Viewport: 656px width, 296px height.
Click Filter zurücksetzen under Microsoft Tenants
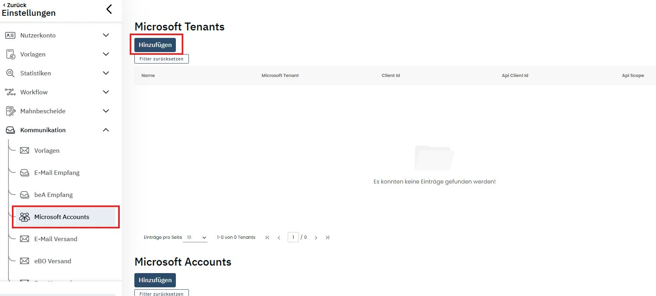161,59
